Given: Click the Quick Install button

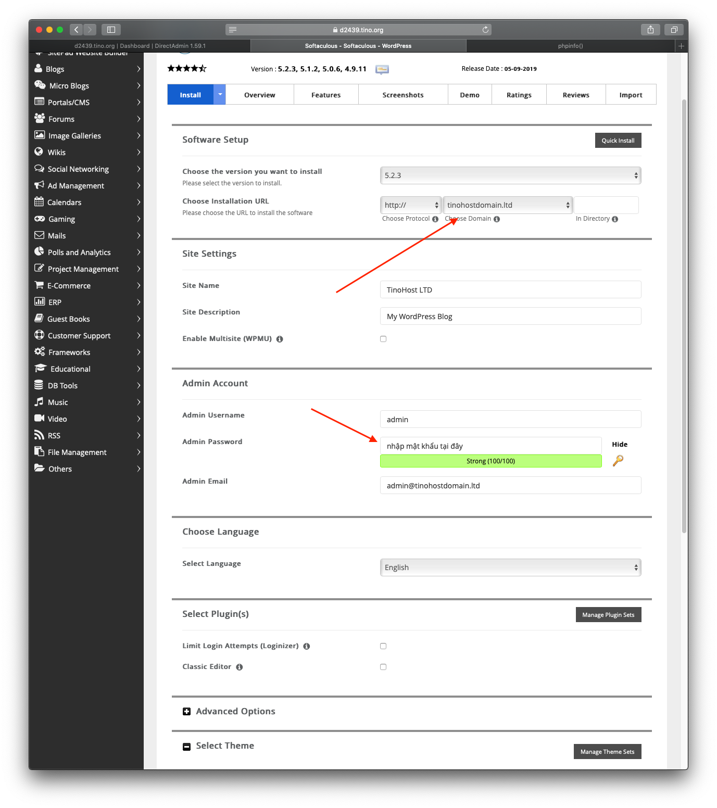Looking at the screenshot, I should pos(618,141).
